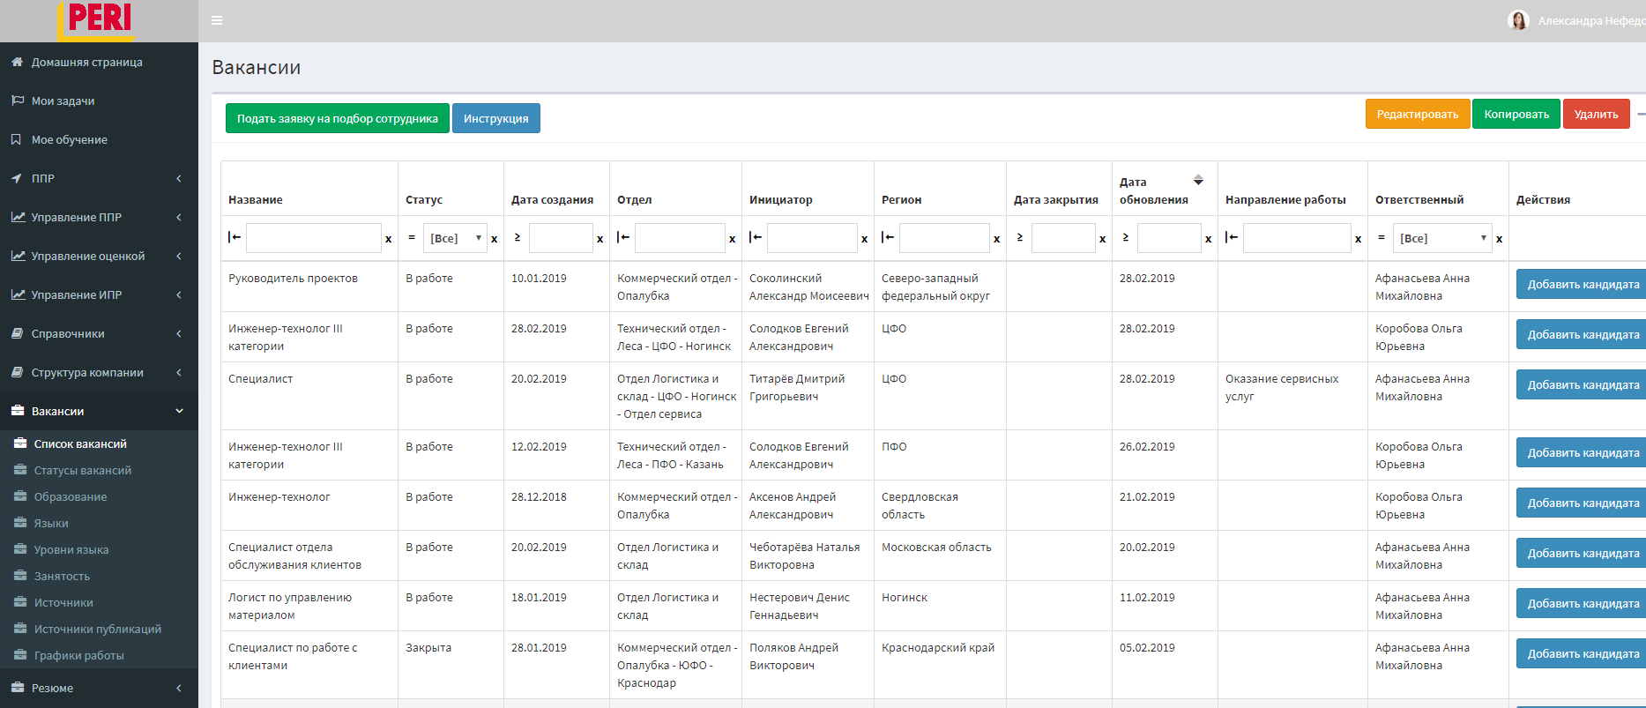Open Источники публикаций sidebar item

[x=97, y=629]
